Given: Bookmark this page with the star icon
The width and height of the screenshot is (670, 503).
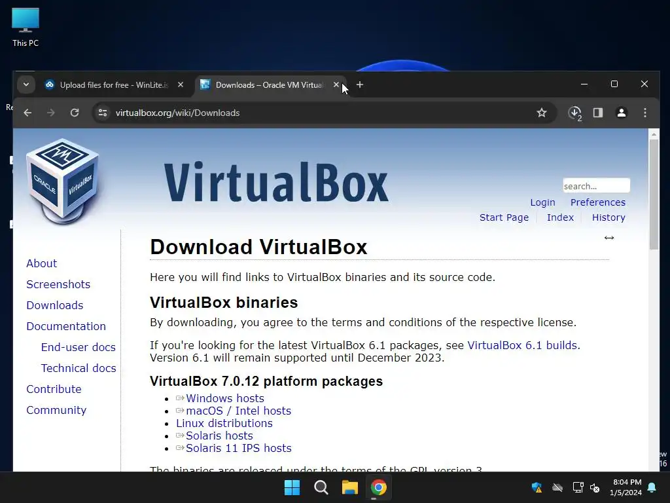Looking at the screenshot, I should point(541,113).
